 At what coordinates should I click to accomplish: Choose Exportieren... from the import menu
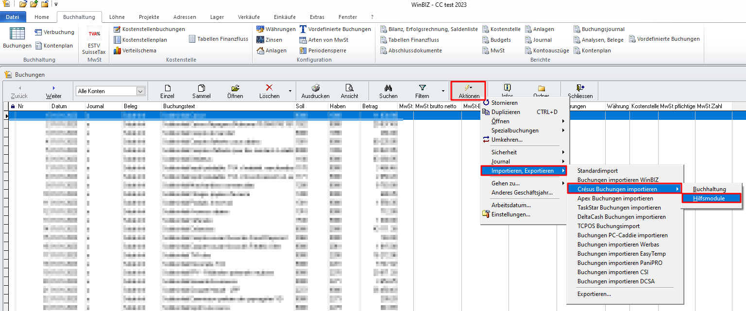[594, 294]
